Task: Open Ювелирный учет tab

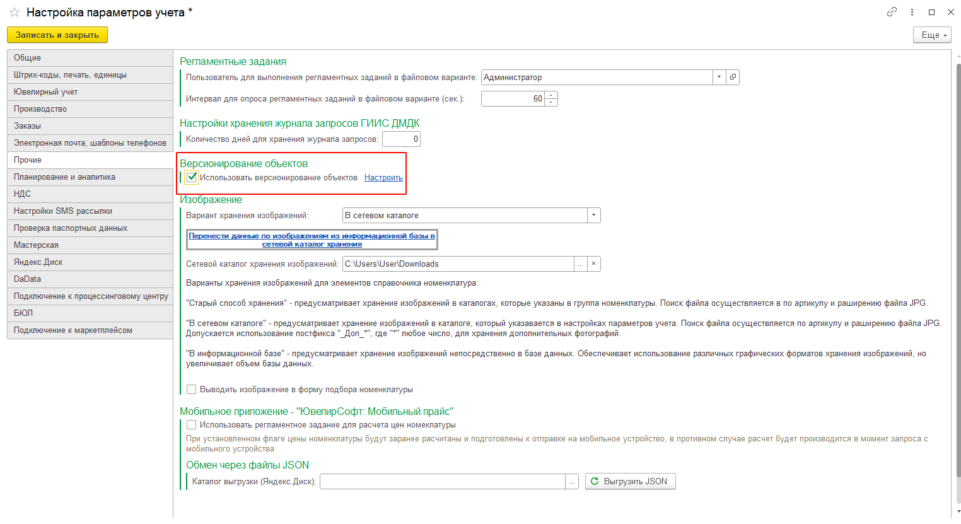Action: point(90,92)
